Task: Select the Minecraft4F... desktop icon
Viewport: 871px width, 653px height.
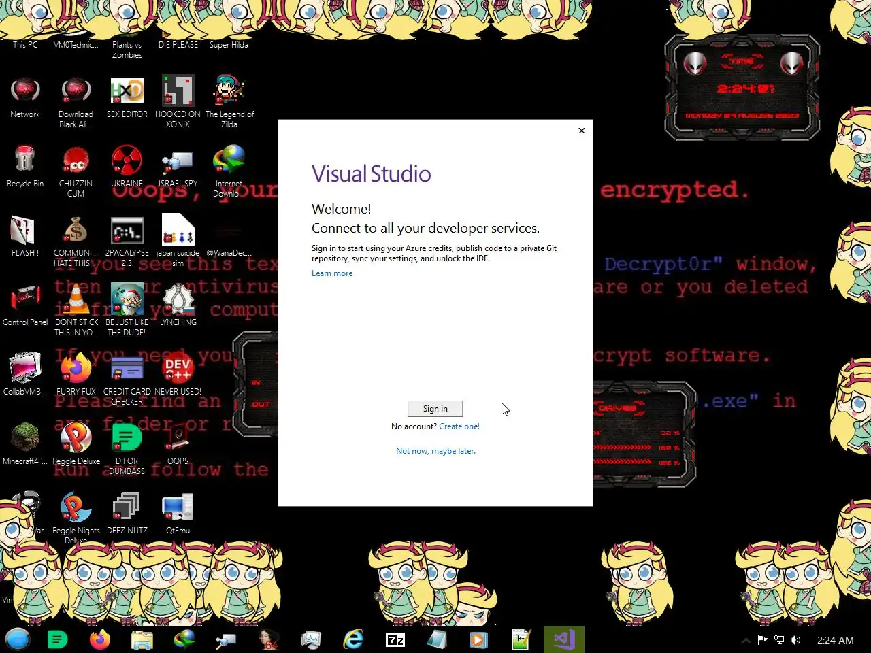Action: tap(25, 443)
